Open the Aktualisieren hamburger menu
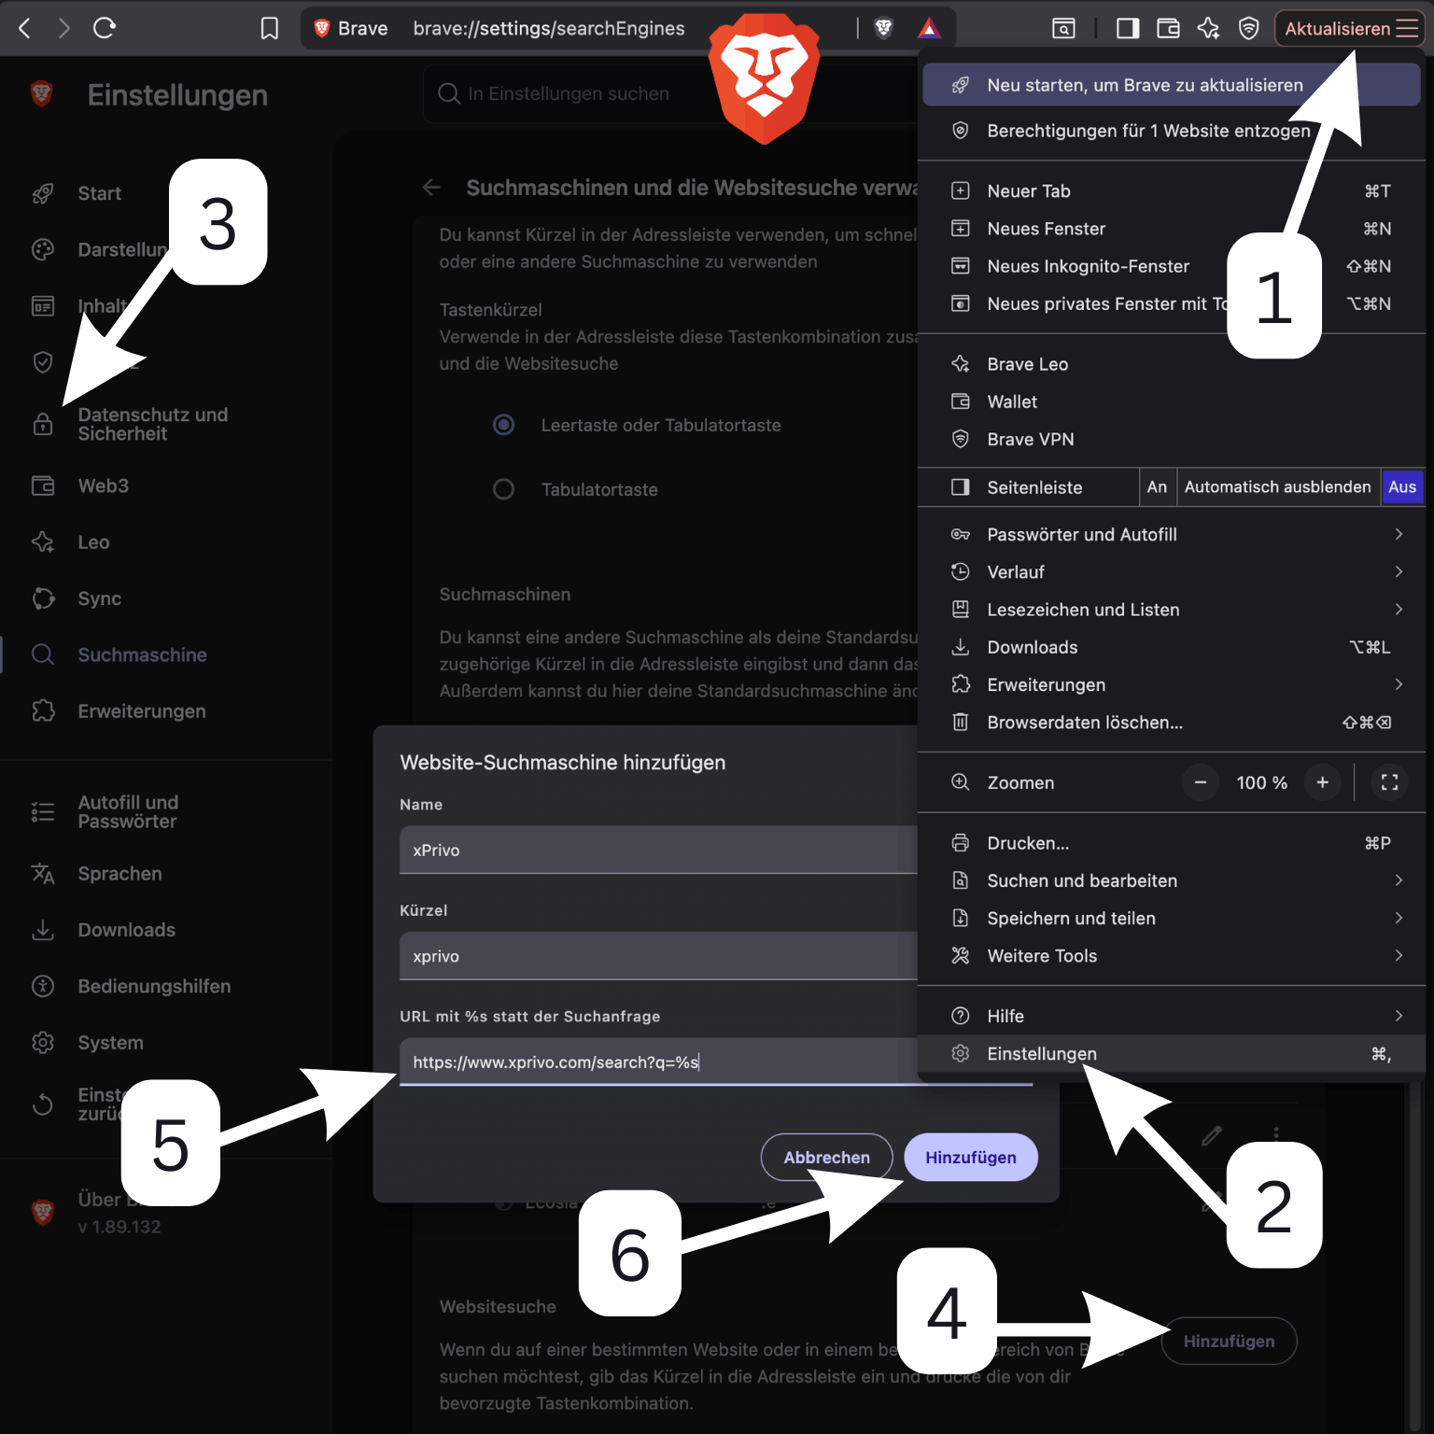The width and height of the screenshot is (1434, 1434). click(x=1350, y=28)
